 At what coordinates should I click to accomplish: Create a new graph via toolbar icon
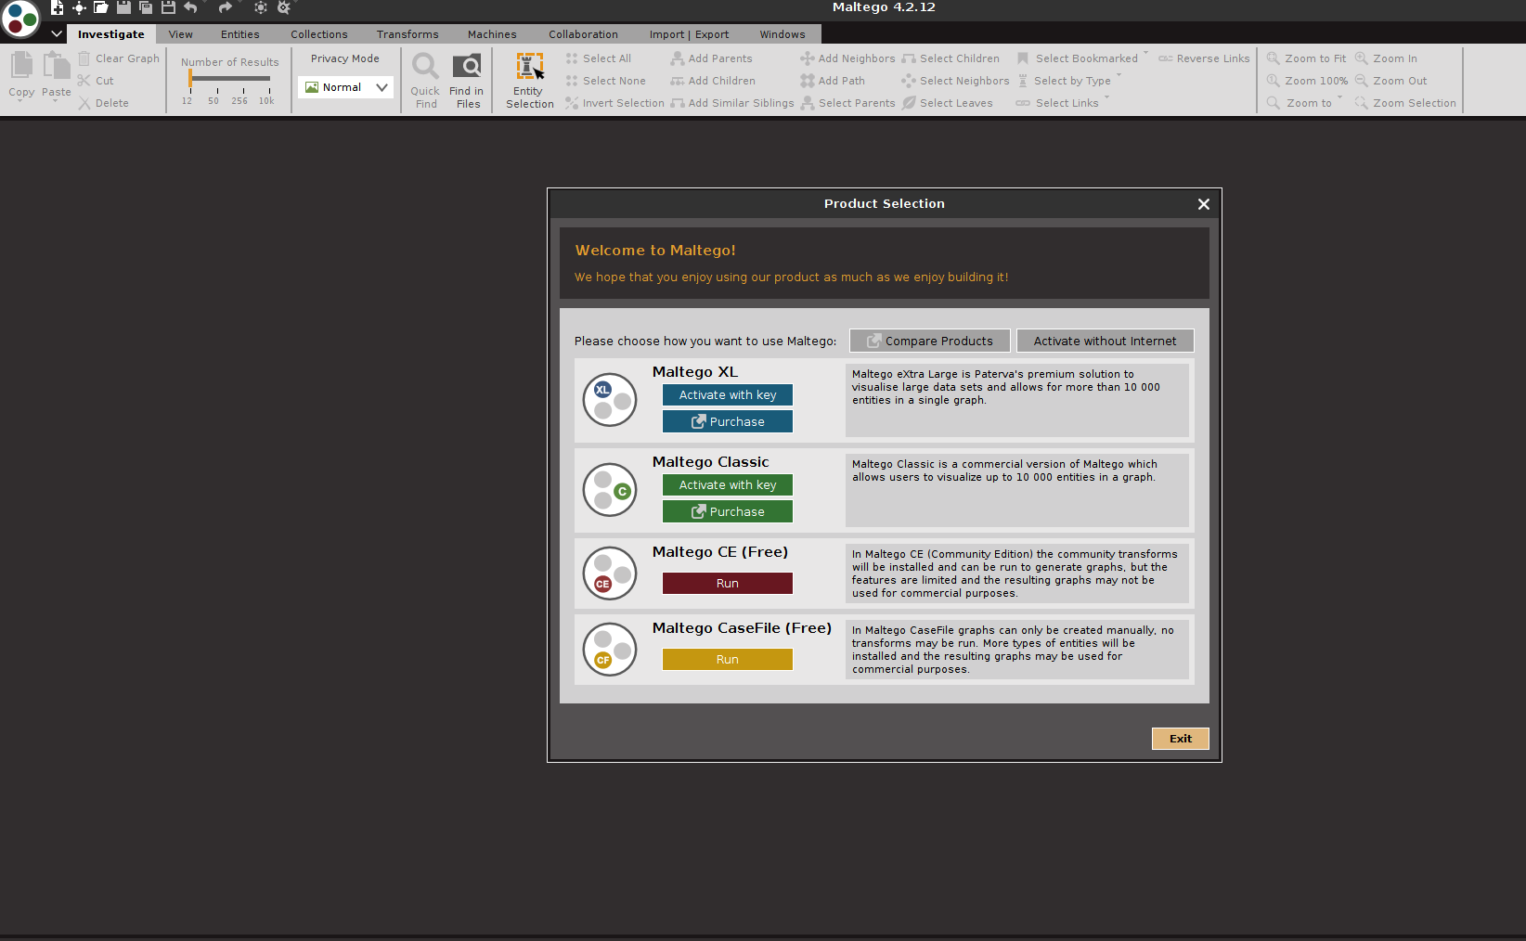(x=57, y=7)
